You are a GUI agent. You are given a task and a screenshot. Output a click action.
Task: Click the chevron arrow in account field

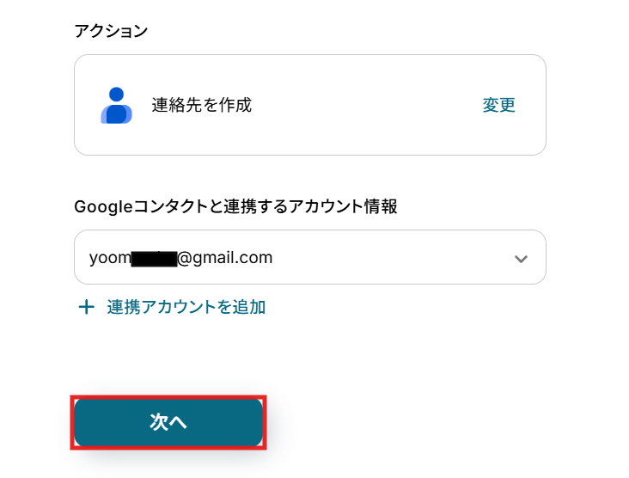click(x=521, y=258)
